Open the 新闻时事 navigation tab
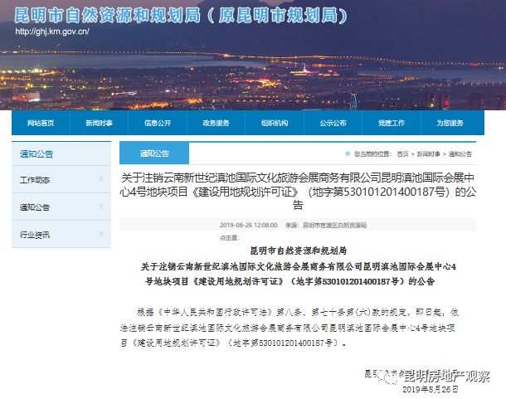This screenshot has height=399, width=506. (x=99, y=123)
